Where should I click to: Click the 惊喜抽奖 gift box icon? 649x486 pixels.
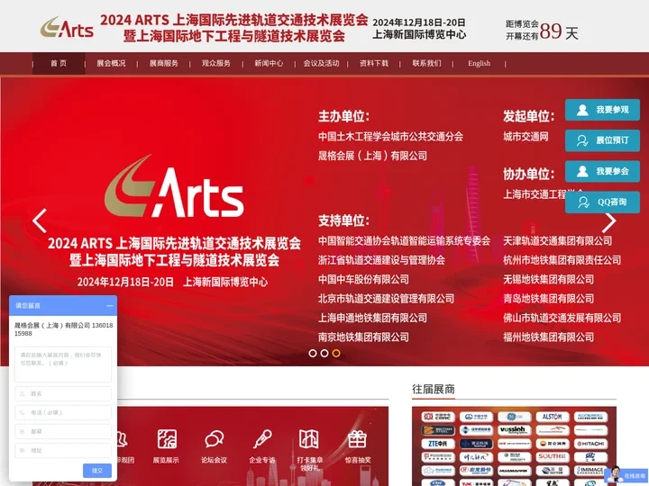click(358, 439)
